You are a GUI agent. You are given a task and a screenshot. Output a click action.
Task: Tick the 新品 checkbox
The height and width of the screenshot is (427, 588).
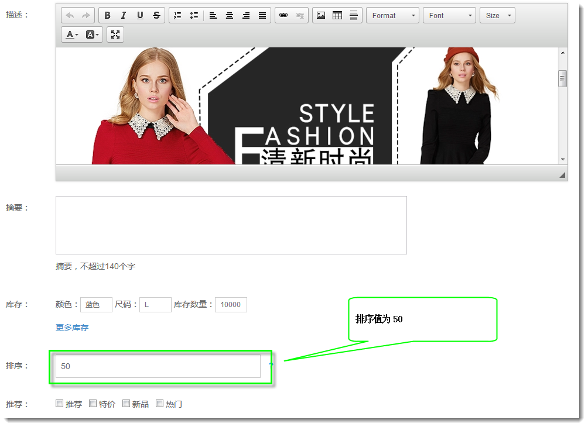126,403
